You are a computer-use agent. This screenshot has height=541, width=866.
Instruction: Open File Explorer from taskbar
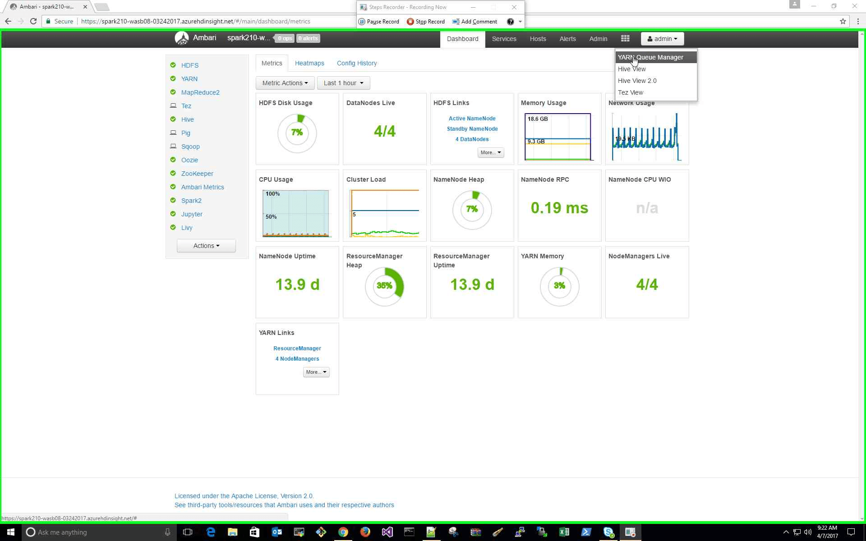[232, 532]
